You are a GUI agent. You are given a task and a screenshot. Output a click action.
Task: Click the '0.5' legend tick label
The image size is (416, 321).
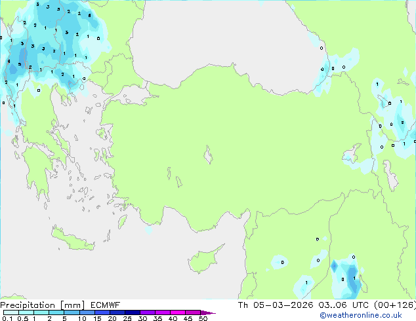pos(22,318)
